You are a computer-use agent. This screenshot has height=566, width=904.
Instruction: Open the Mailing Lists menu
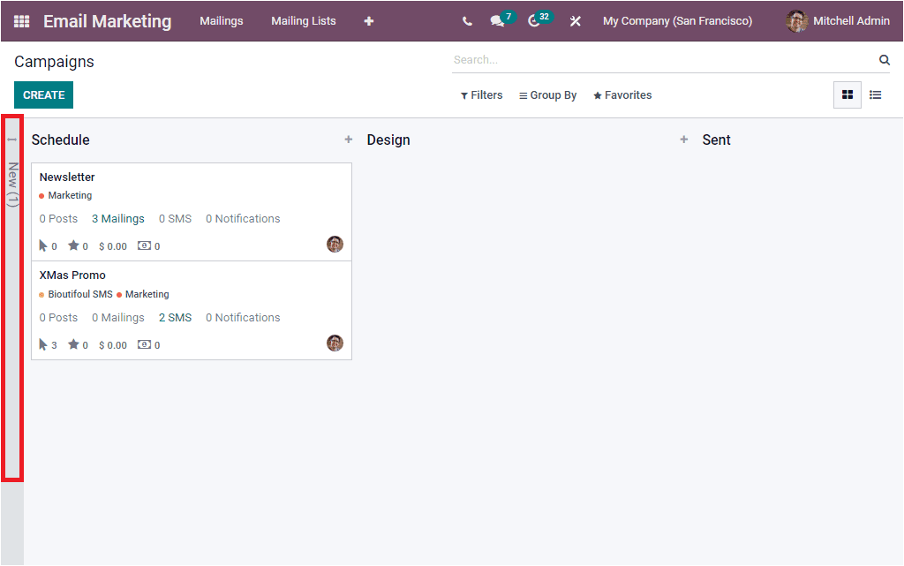[304, 20]
